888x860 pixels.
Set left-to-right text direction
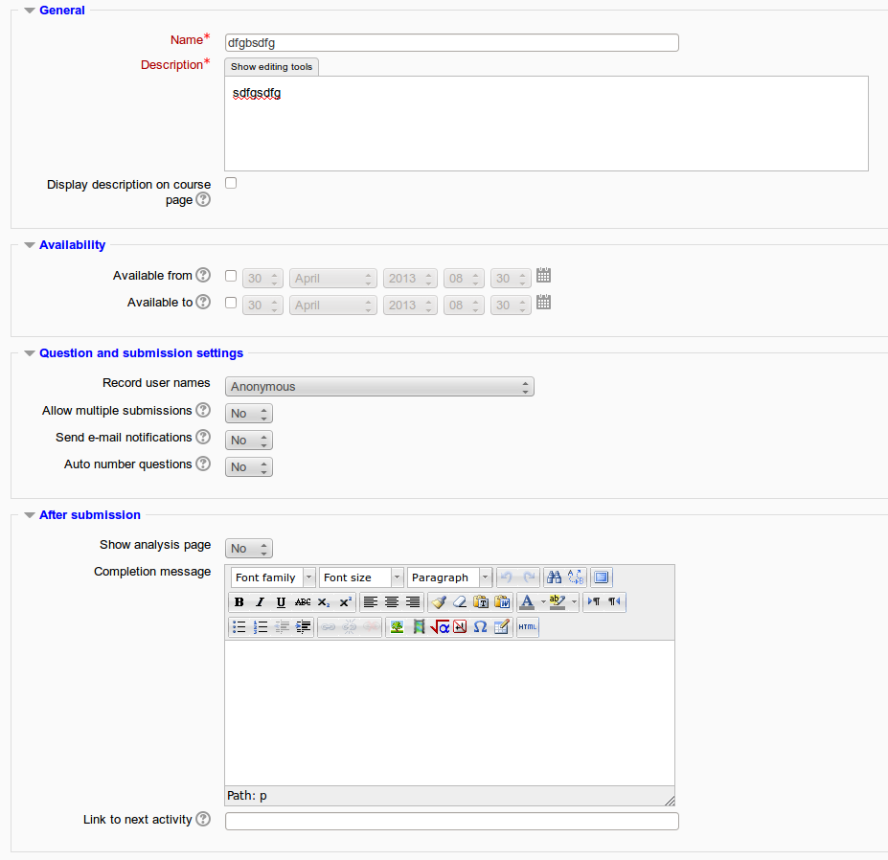pos(594,601)
